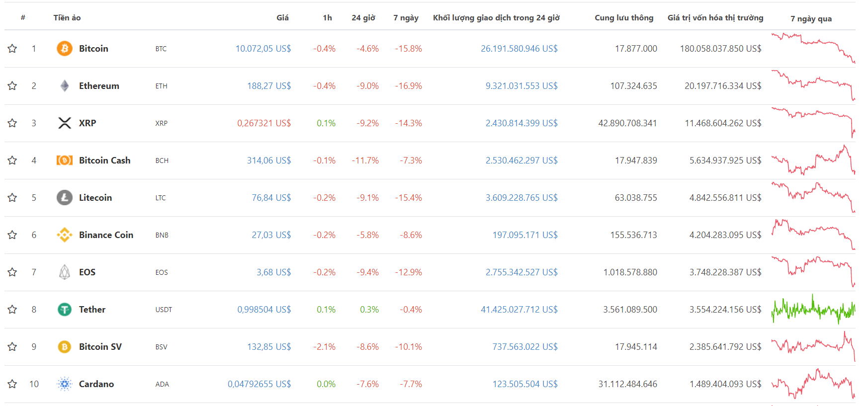Sort by Giá price column header
862x406 pixels.
tap(282, 18)
